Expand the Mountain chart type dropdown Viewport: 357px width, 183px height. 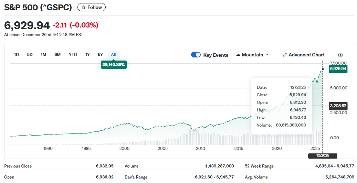pos(266,55)
